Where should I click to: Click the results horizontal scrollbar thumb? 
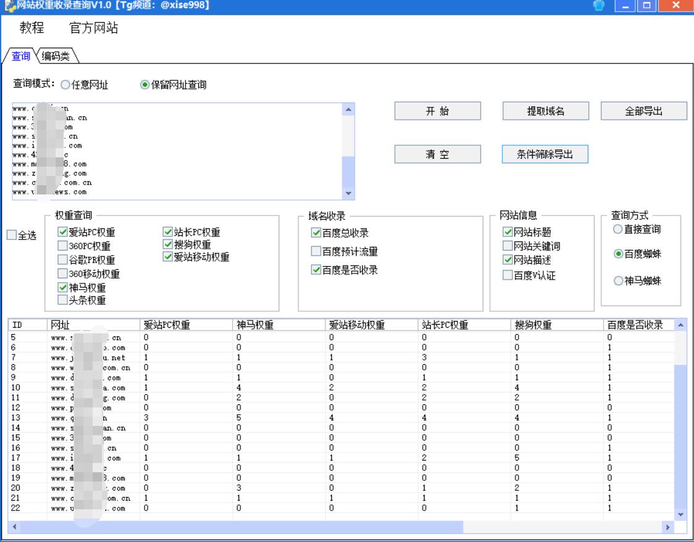tap(242, 527)
